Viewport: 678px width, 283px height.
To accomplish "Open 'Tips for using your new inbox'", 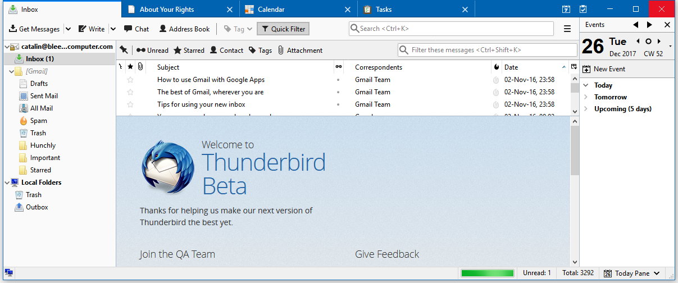I will (x=201, y=104).
